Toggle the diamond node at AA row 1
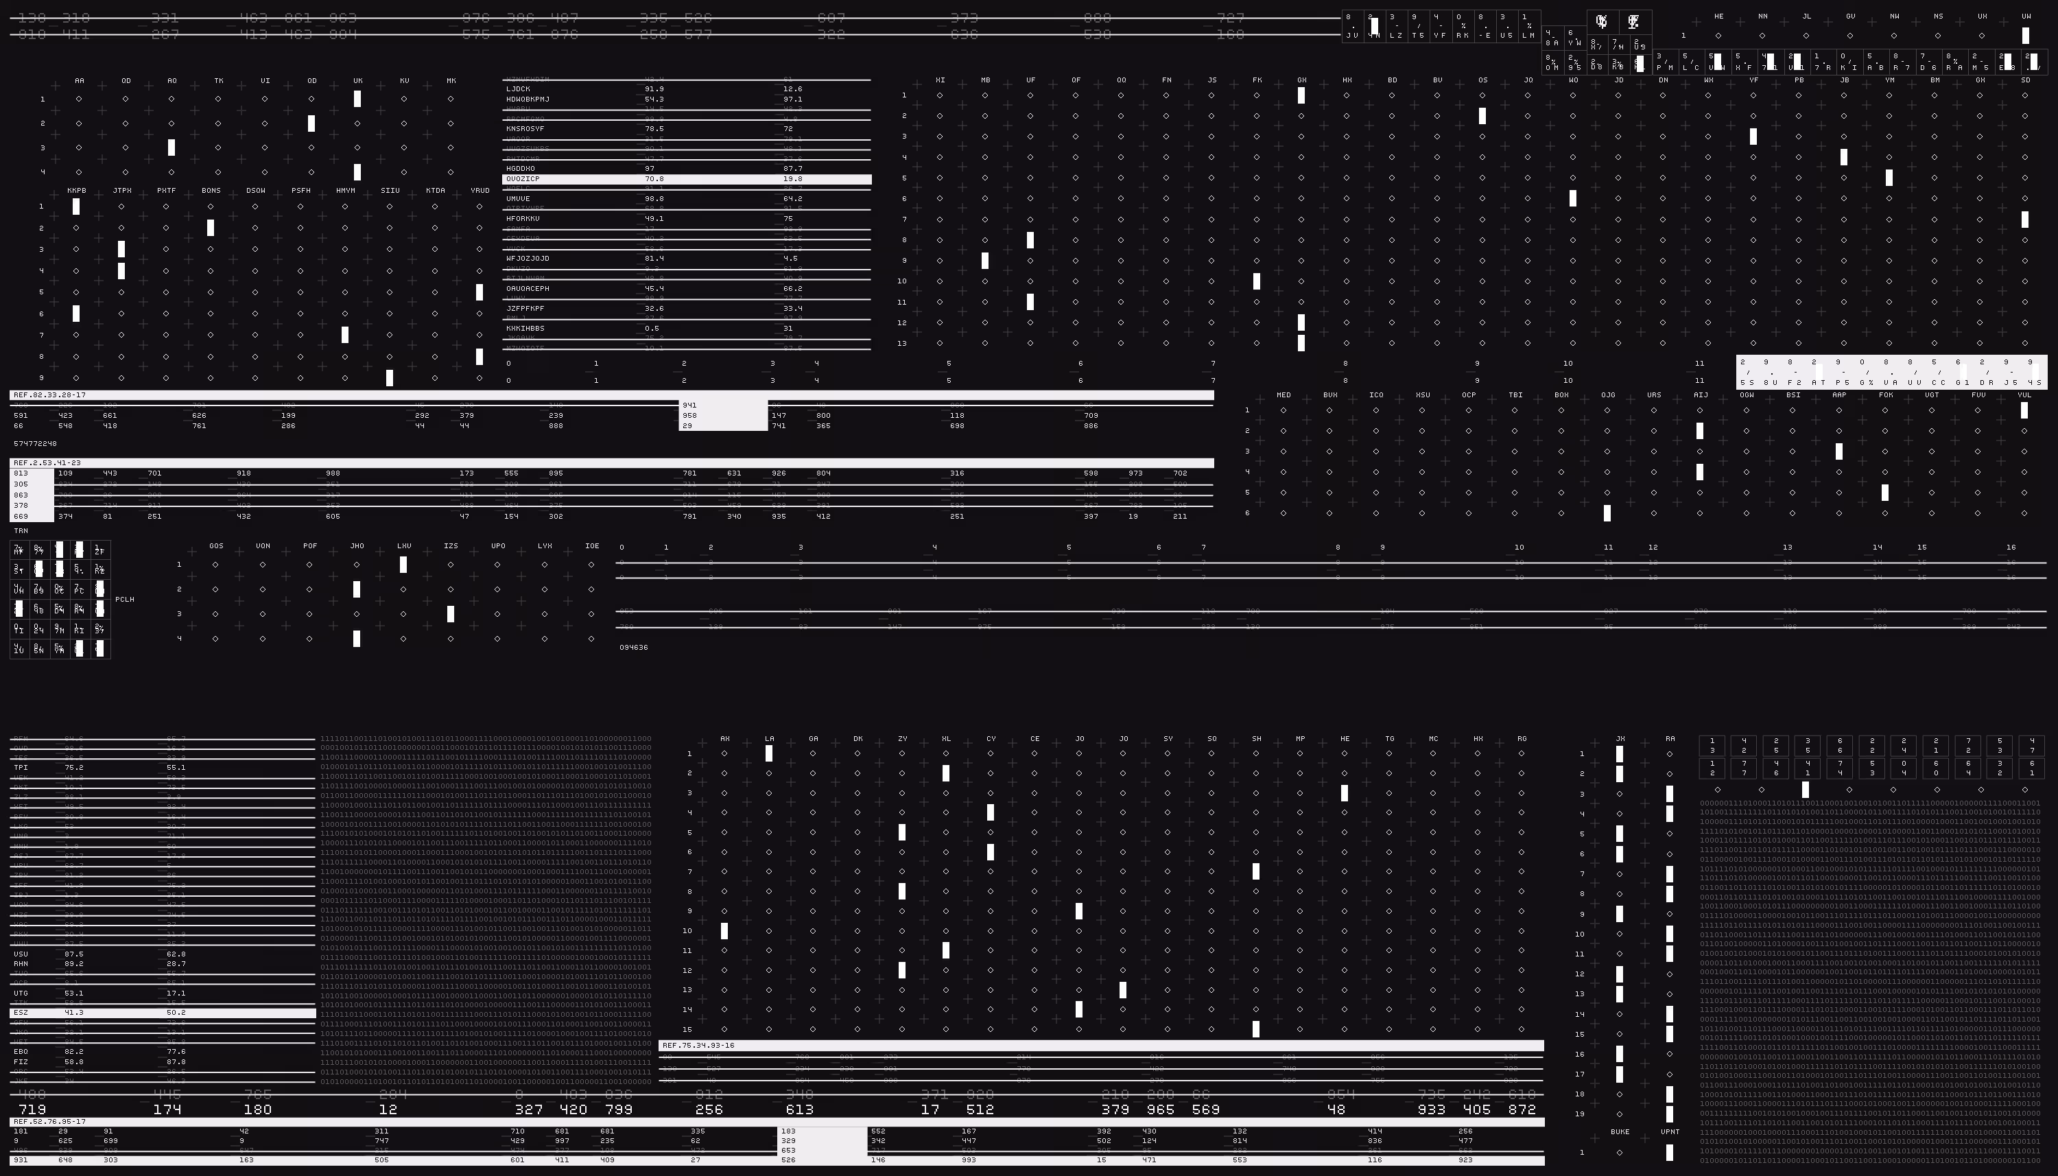The height and width of the screenshot is (1176, 2058). (79, 99)
